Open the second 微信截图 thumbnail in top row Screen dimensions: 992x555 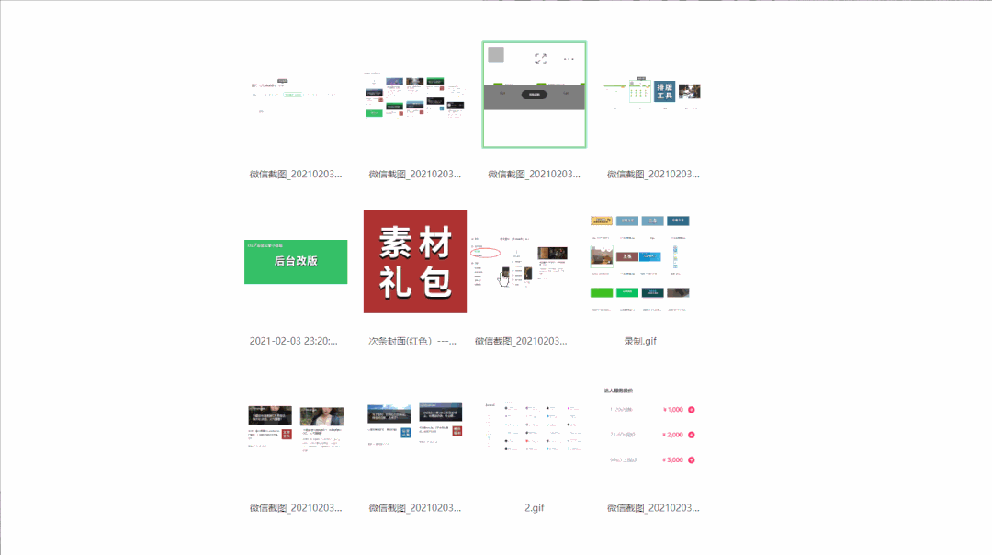coord(414,92)
